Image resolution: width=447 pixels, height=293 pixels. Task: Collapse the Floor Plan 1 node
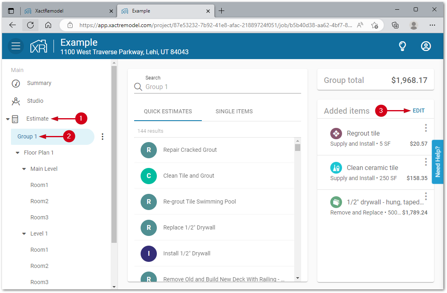click(17, 153)
